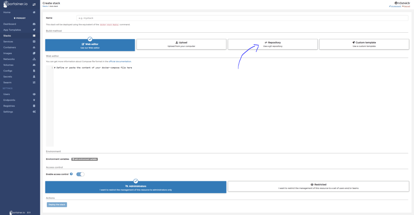The height and width of the screenshot is (215, 414).
Task: Click the Endpoints plug icon
Action: point(34,100)
